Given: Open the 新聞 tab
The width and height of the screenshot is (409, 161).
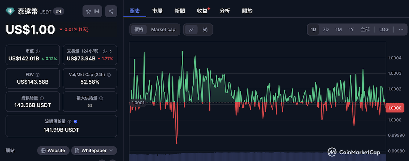Looking at the screenshot, I should 180,11.
